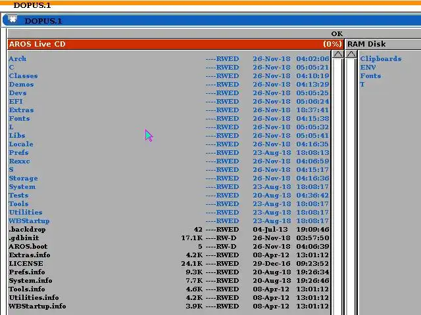Select the Tools.info file
421x315 pixels.
click(x=169, y=289)
